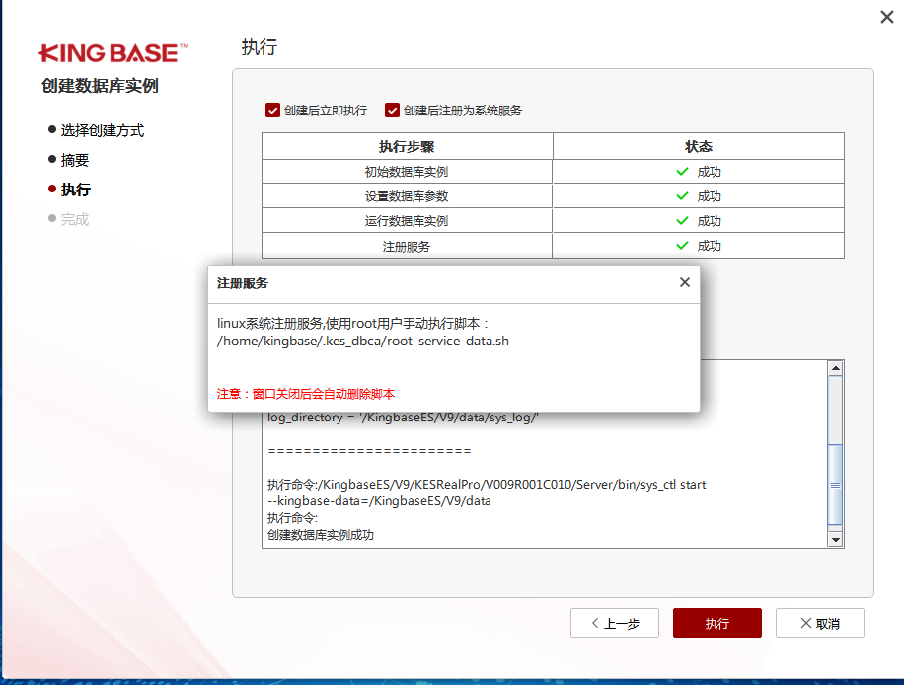Click the success check icon for 运行数据库实例
Image resolution: width=904 pixels, height=685 pixels.
(680, 220)
